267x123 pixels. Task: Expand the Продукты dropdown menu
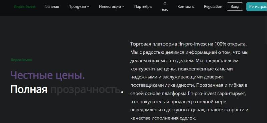coord(79,7)
